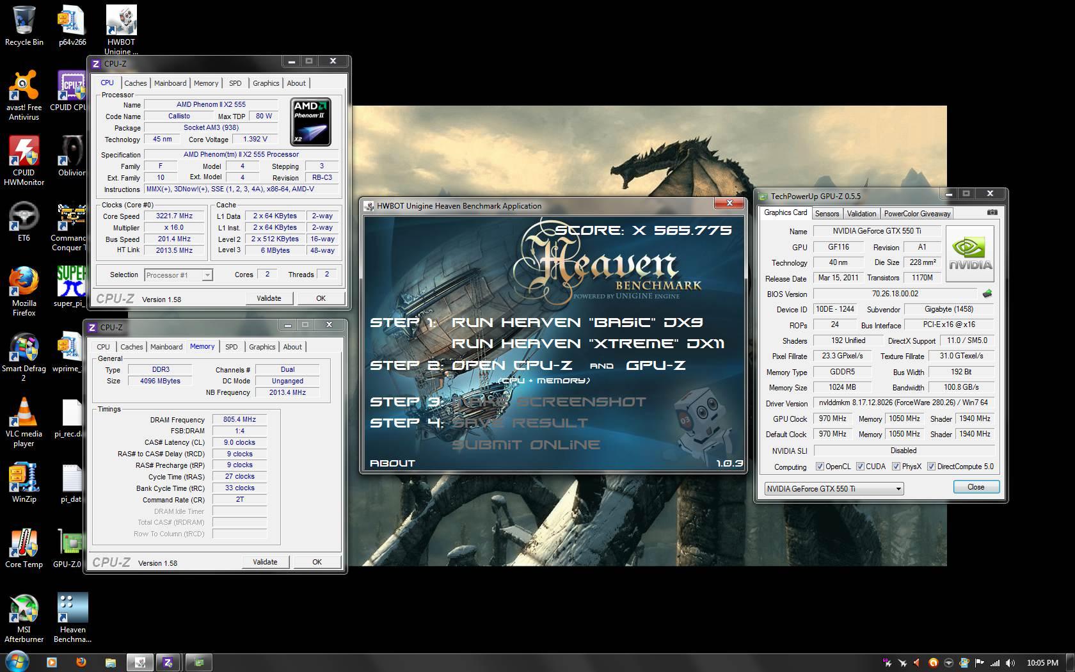Open the Validation tab in GPU-Z

point(862,214)
